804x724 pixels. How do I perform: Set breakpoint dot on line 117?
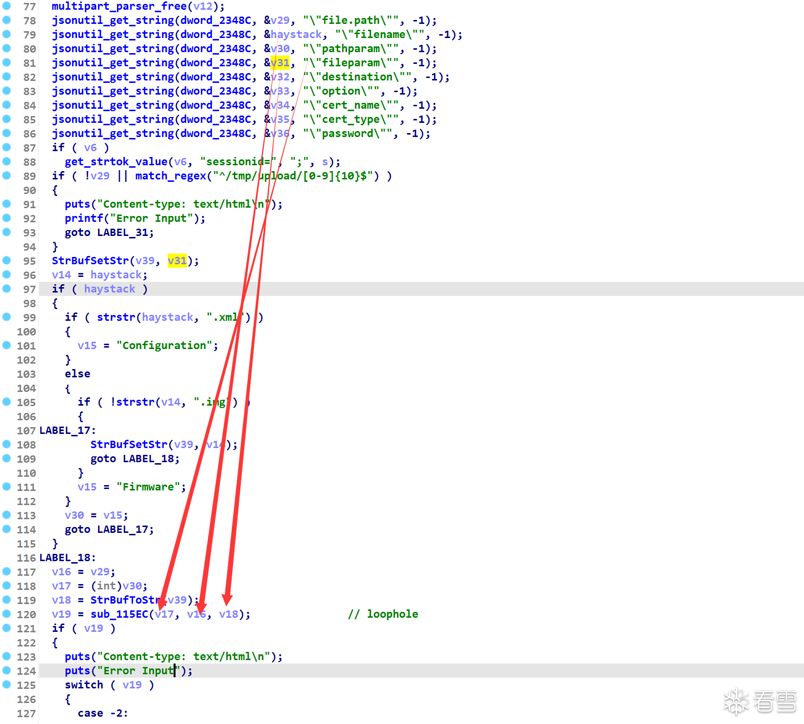[x=6, y=571]
